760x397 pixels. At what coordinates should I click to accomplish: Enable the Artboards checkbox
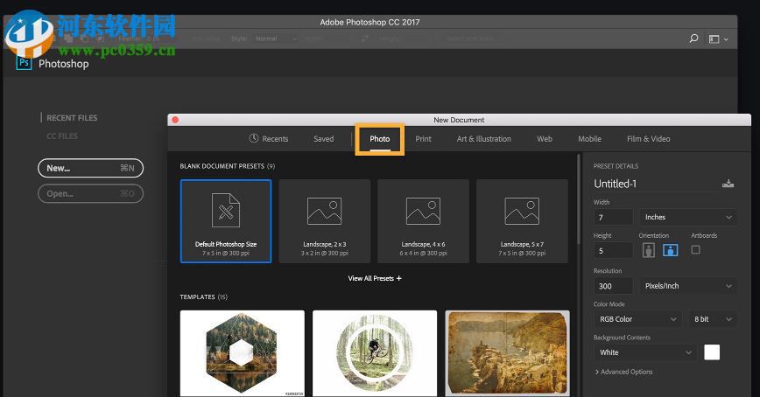pos(695,250)
